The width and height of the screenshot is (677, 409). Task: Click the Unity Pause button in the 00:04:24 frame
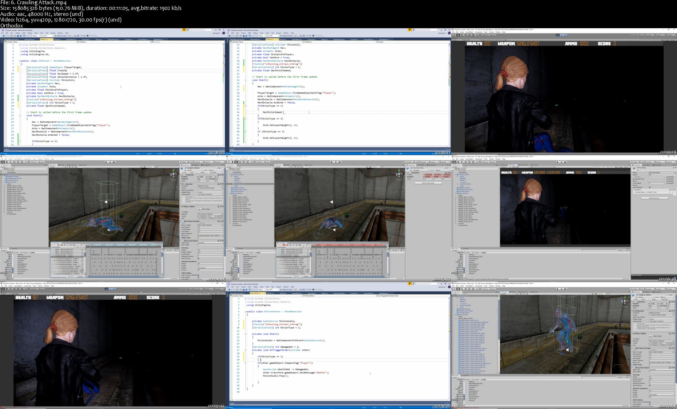(x=110, y=162)
